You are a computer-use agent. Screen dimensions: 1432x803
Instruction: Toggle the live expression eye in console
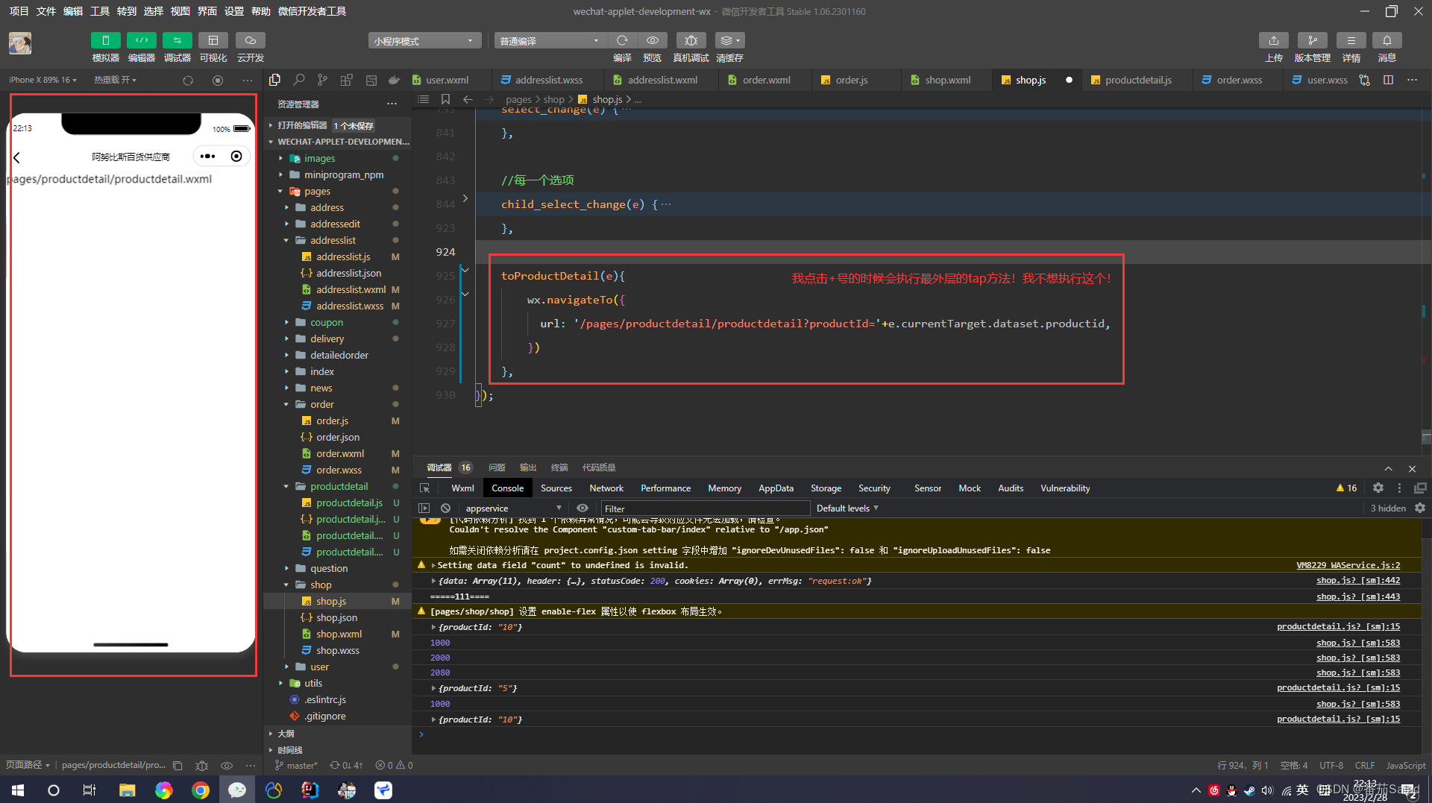coord(582,508)
